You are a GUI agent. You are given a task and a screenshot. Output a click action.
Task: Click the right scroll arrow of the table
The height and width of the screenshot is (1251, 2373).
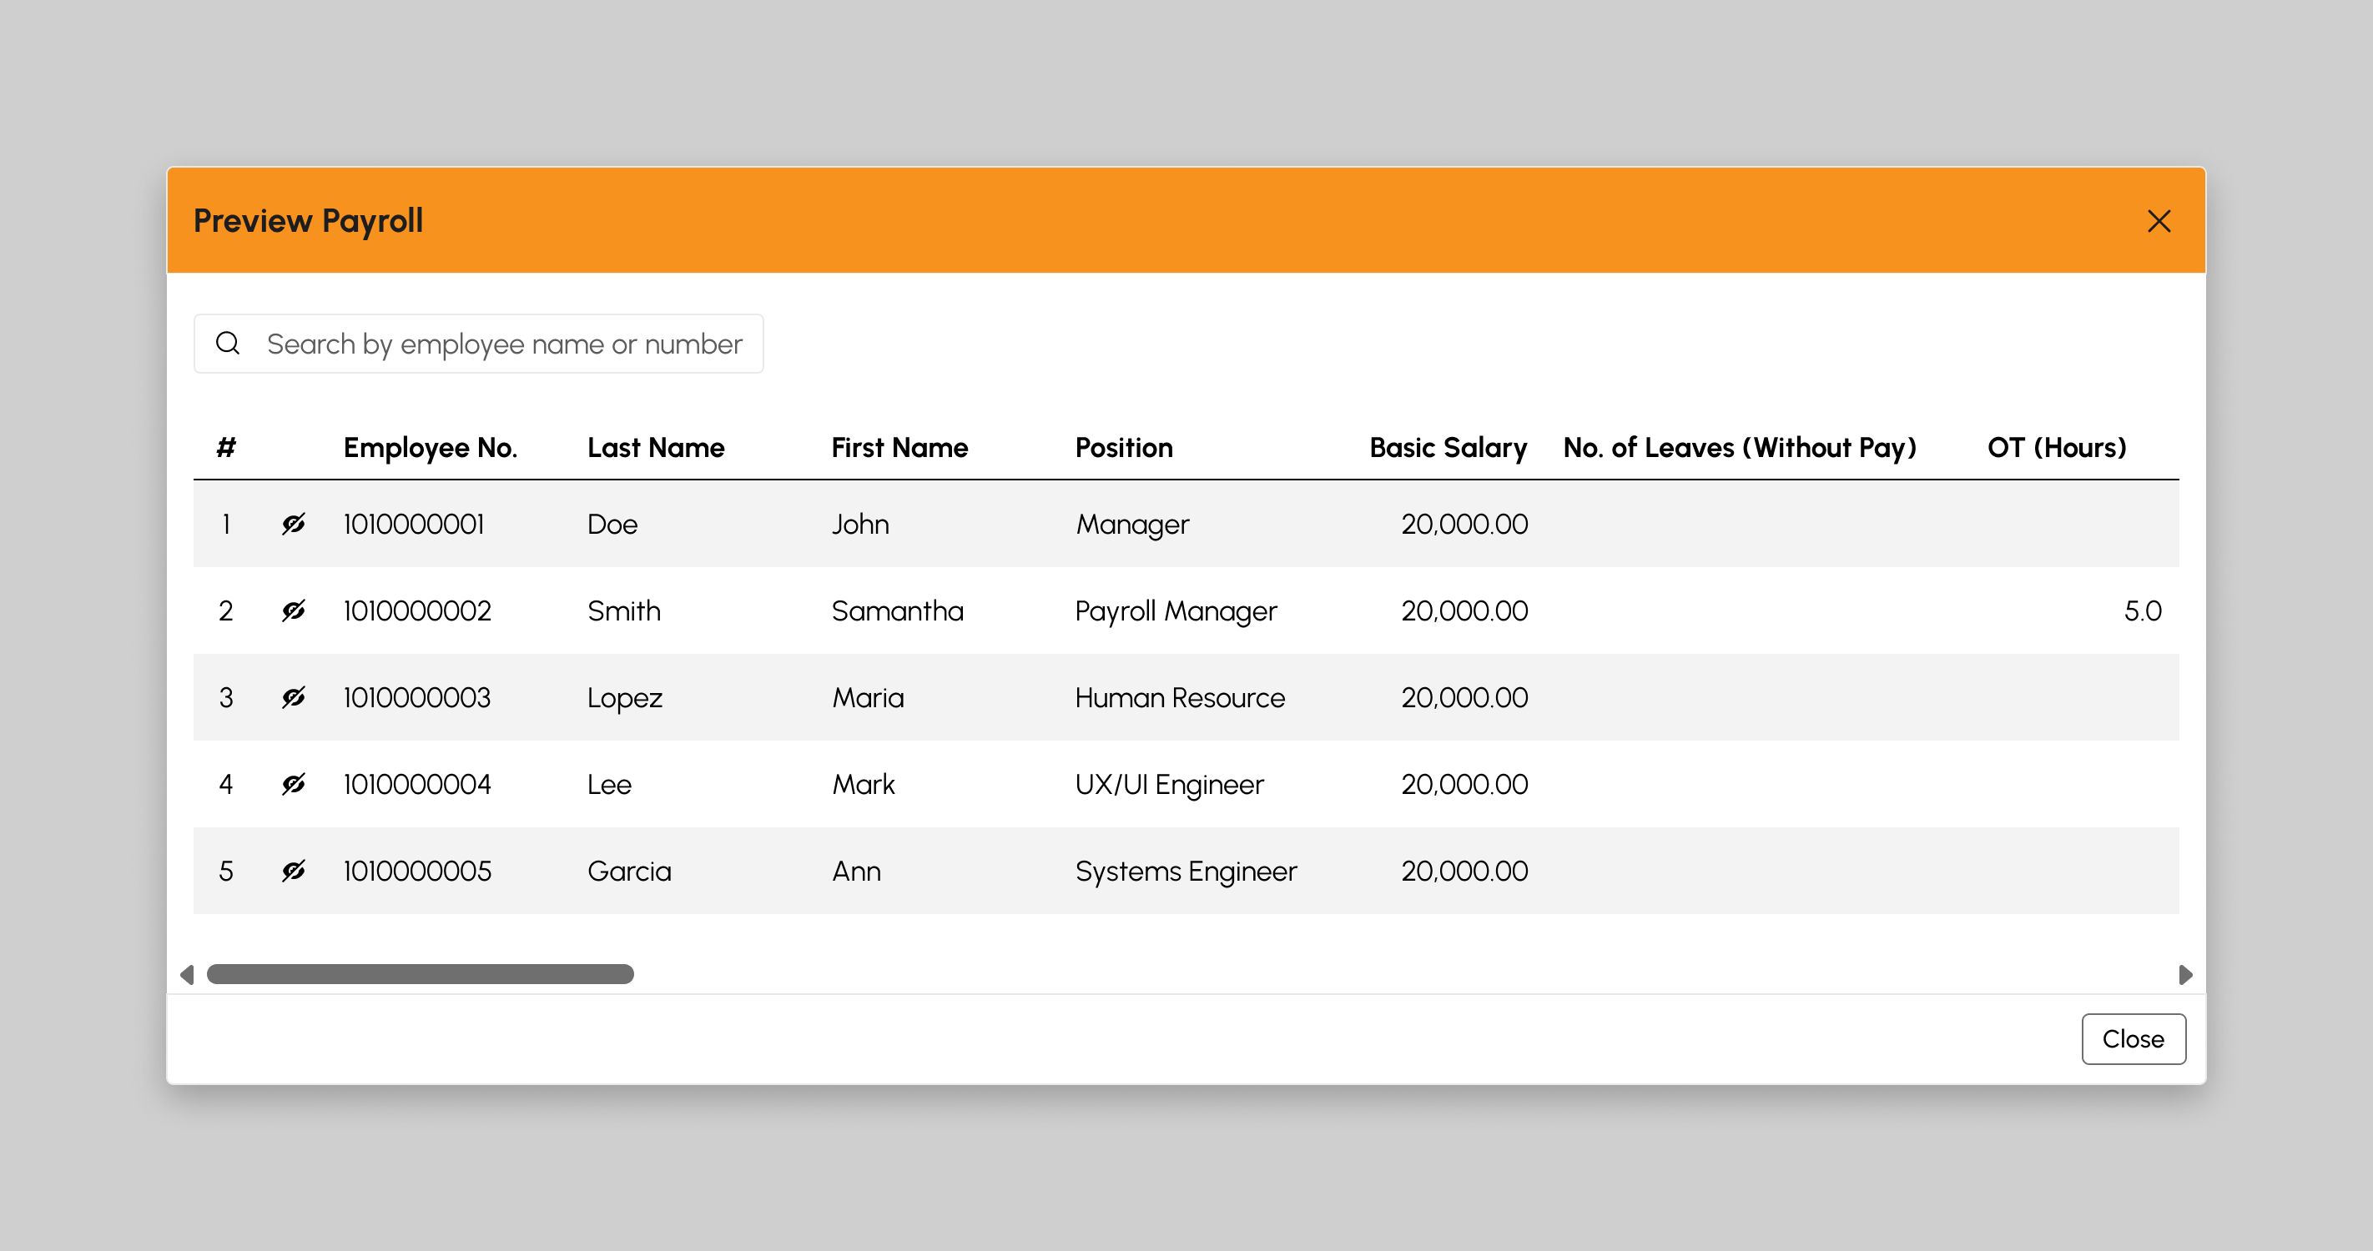tap(2185, 974)
